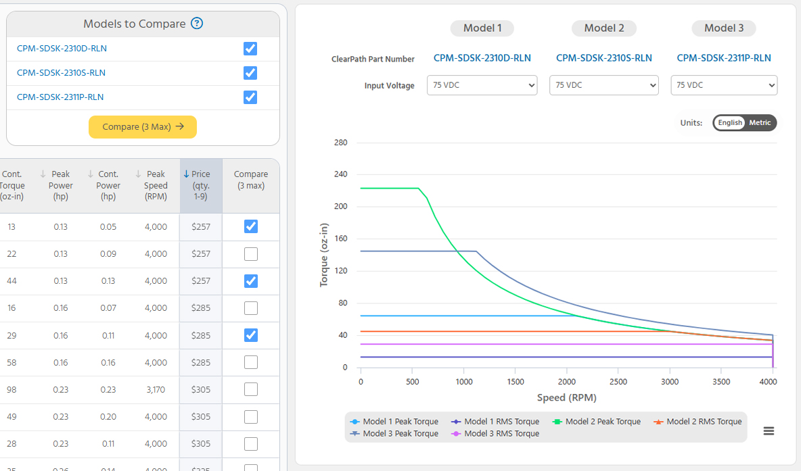Select the Model 1 tab
The width and height of the screenshot is (801, 471).
[482, 28]
